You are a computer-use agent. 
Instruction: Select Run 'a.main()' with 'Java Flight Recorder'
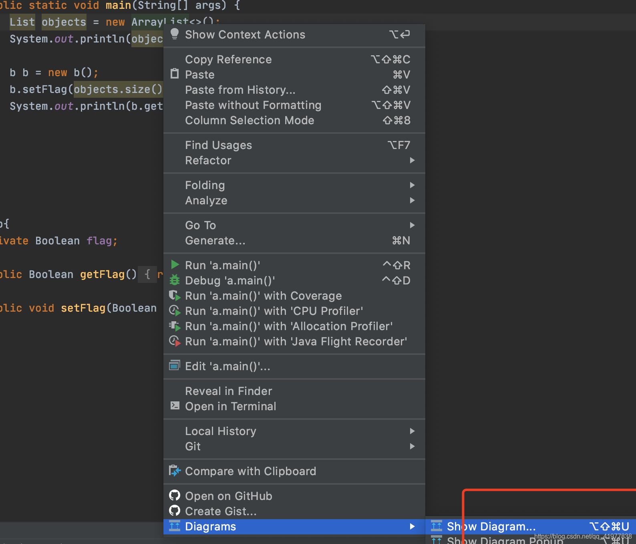[294, 341]
